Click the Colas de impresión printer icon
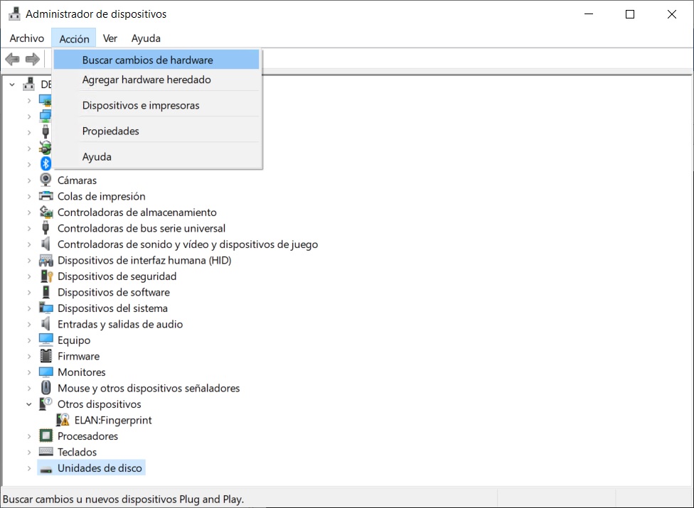This screenshot has height=508, width=694. [46, 196]
